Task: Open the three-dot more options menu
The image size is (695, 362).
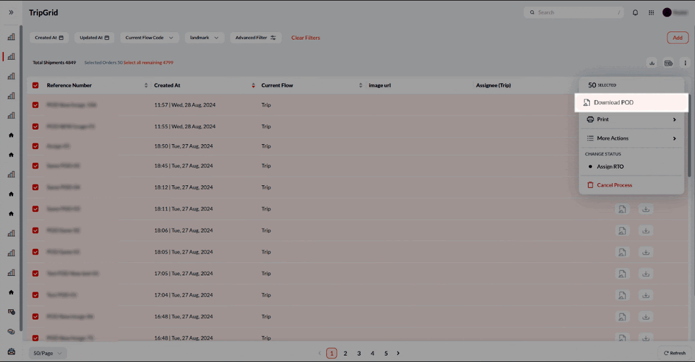Action: [685, 63]
